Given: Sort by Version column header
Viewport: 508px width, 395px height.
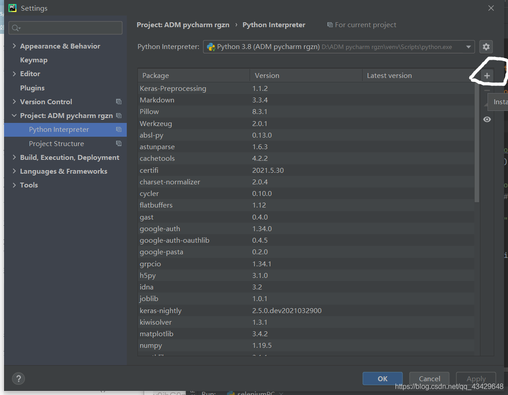Looking at the screenshot, I should click(x=306, y=76).
